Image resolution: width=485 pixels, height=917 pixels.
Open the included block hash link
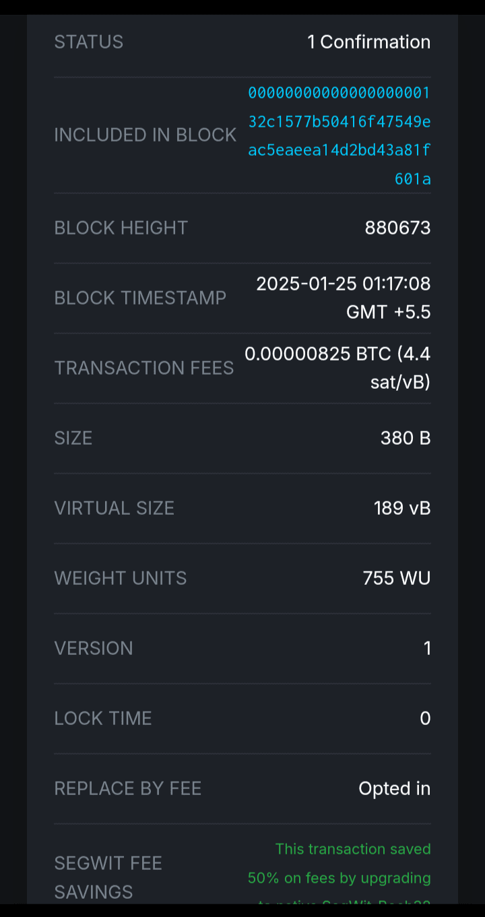(339, 135)
